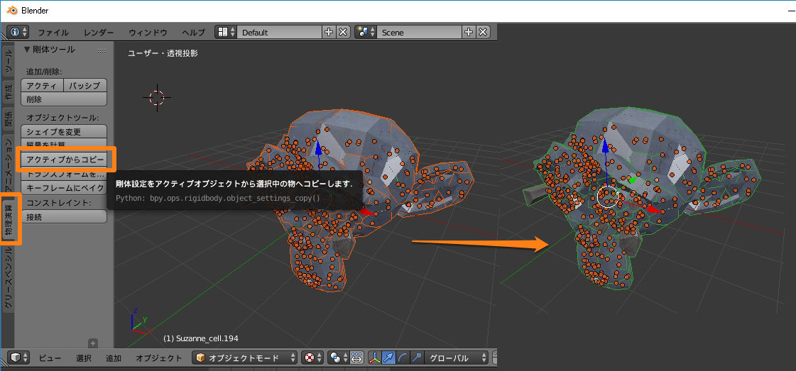Click the 削除 remove rigid body button
This screenshot has width=796, height=371.
pyautogui.click(x=64, y=99)
